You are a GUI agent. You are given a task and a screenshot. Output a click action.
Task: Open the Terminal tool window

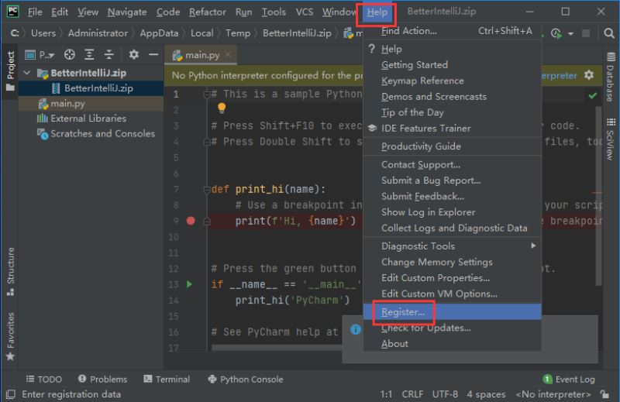[167, 379]
